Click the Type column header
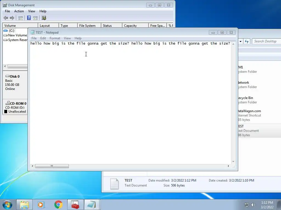281x210 pixels. pyautogui.click(x=68, y=25)
